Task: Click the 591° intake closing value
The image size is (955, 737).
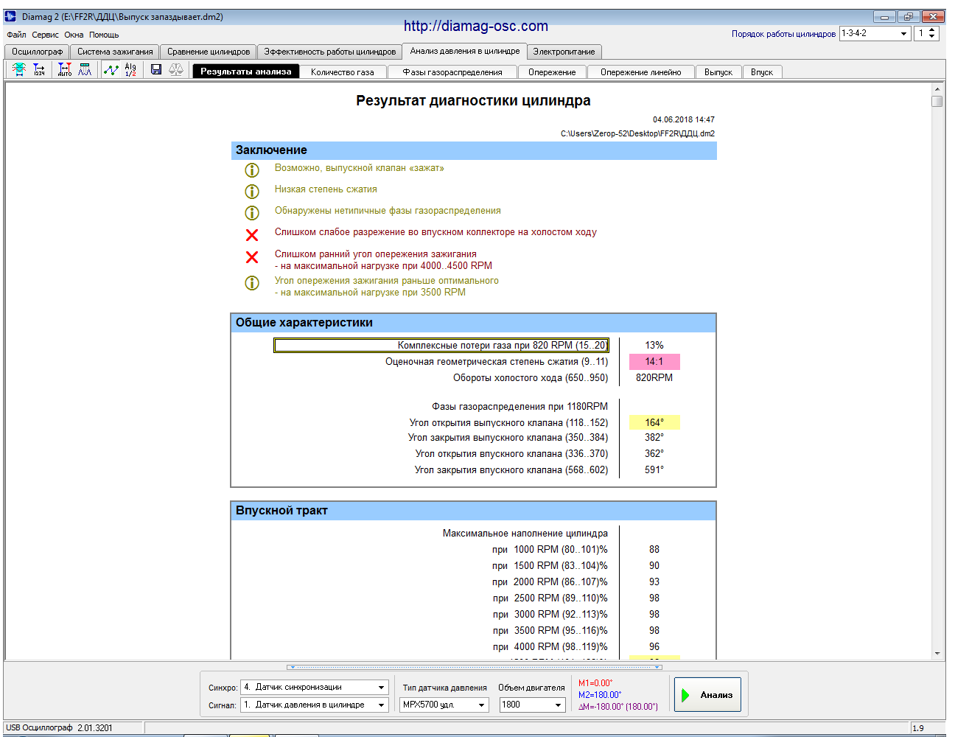Action: coord(654,469)
